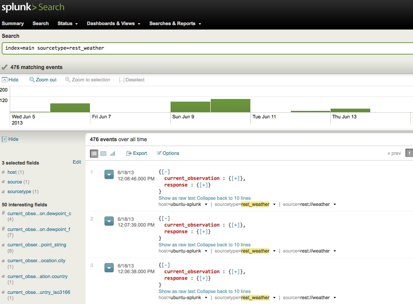Expand current_observation in first event

[x=236, y=178]
